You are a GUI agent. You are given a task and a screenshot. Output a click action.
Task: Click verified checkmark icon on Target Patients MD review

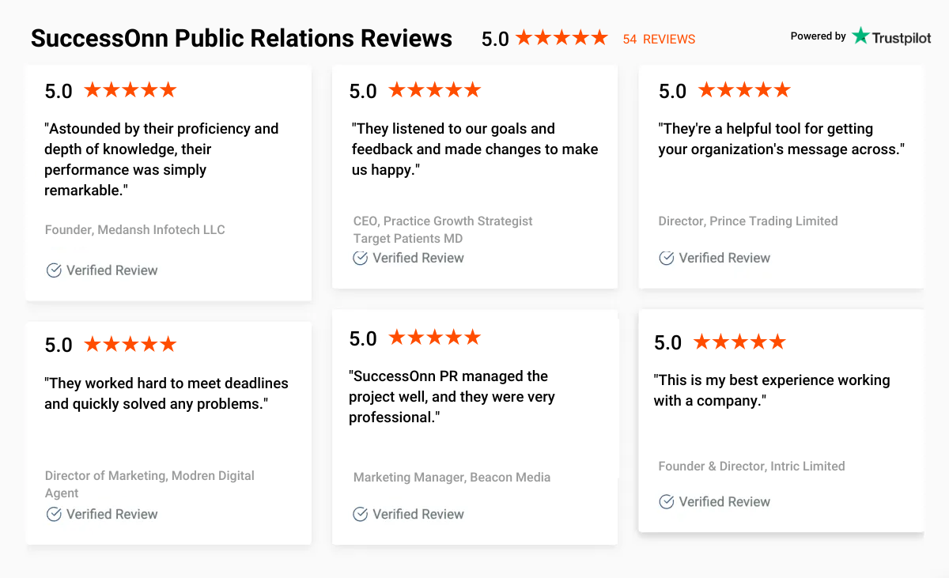click(360, 258)
